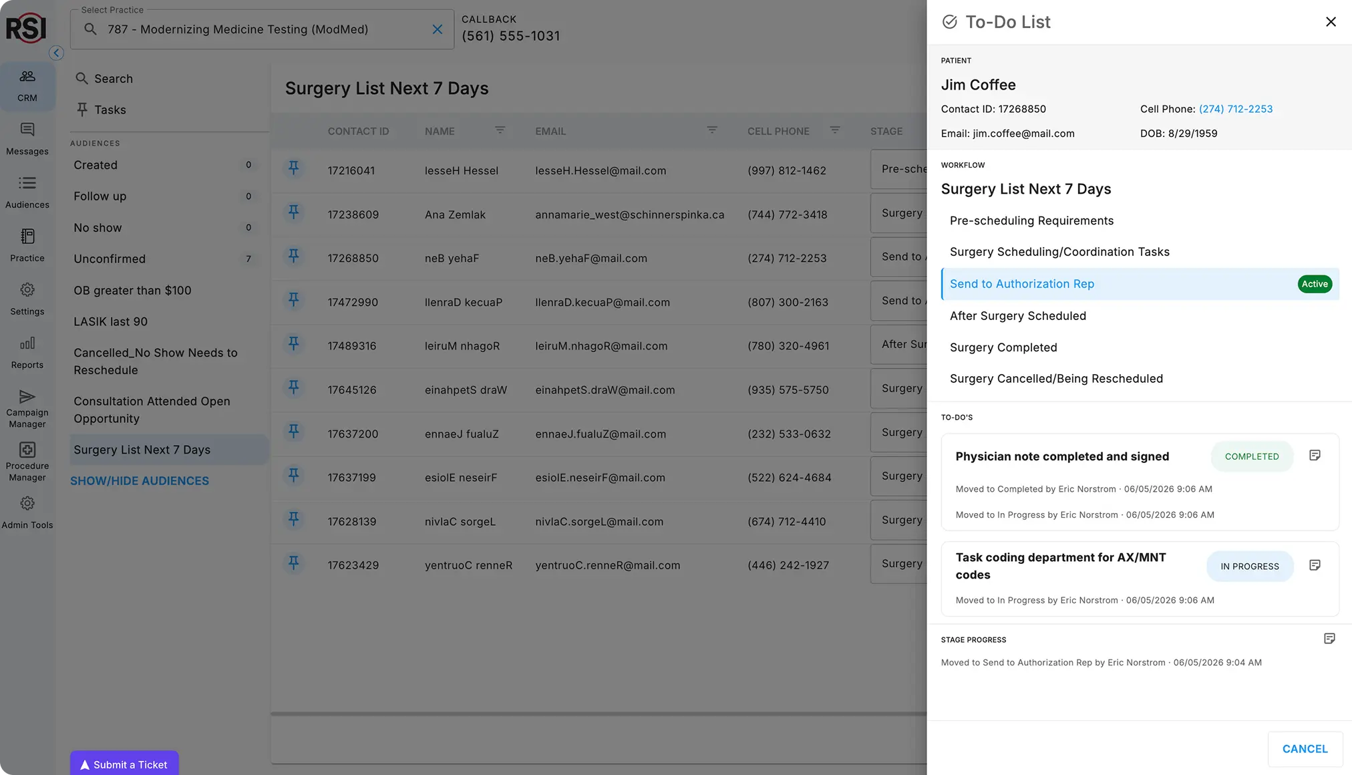This screenshot has height=775, width=1352.
Task: Pin the row for contact 17216041
Action: coord(293,168)
